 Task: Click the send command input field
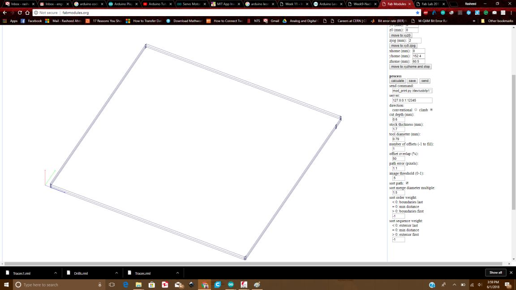pyautogui.click(x=412, y=91)
